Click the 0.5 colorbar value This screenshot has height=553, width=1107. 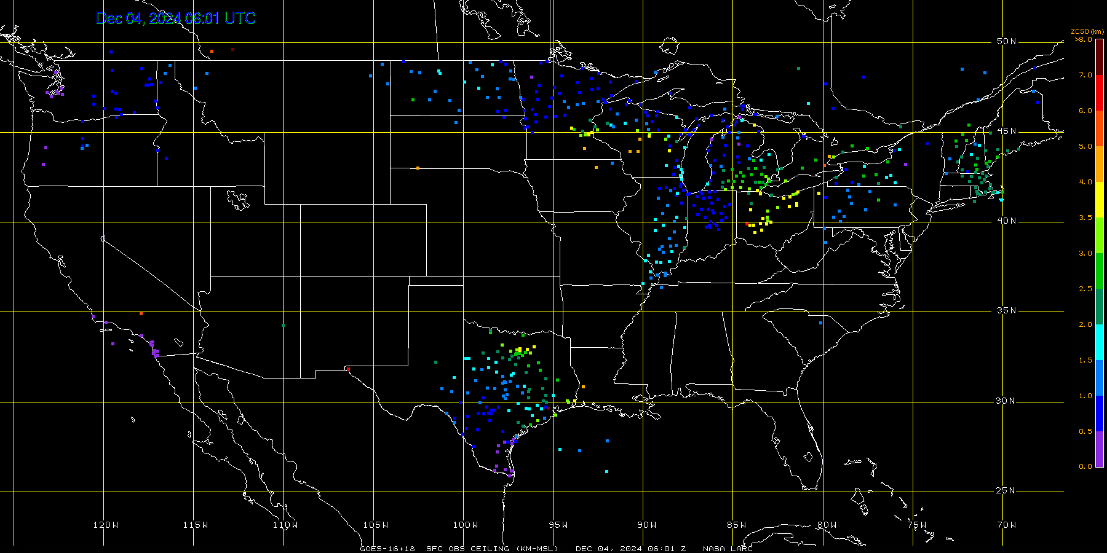pyautogui.click(x=1085, y=431)
